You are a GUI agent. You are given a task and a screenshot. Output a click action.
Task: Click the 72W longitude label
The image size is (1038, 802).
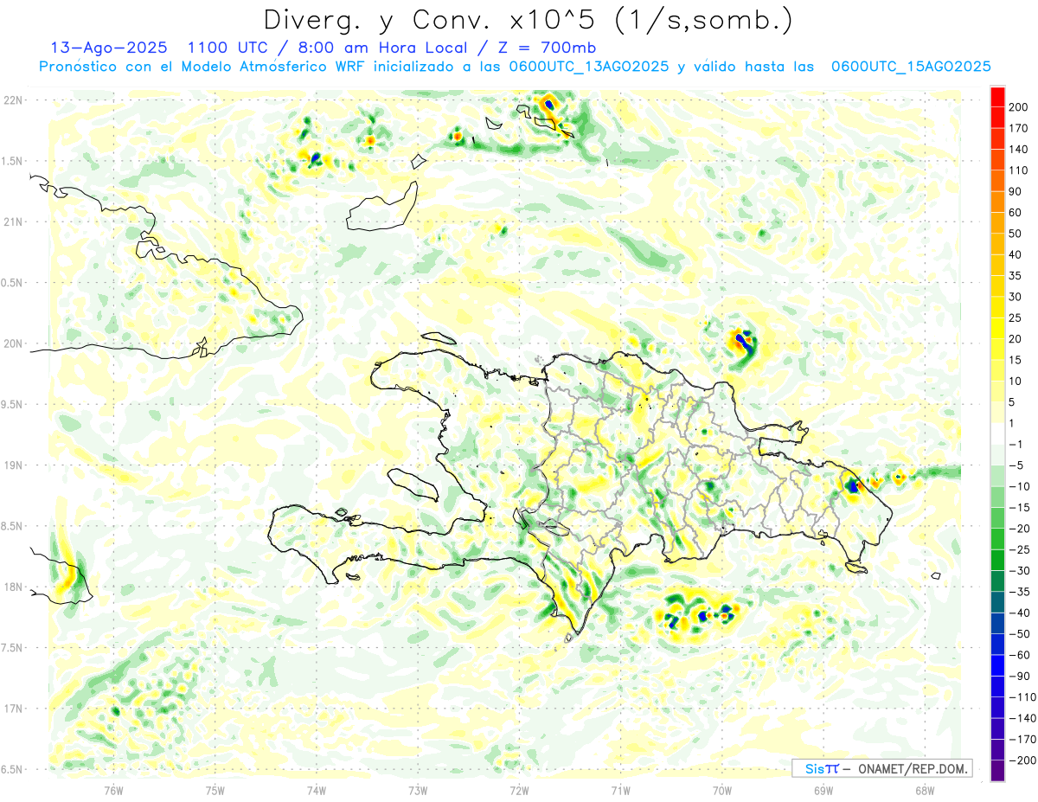[x=519, y=790]
